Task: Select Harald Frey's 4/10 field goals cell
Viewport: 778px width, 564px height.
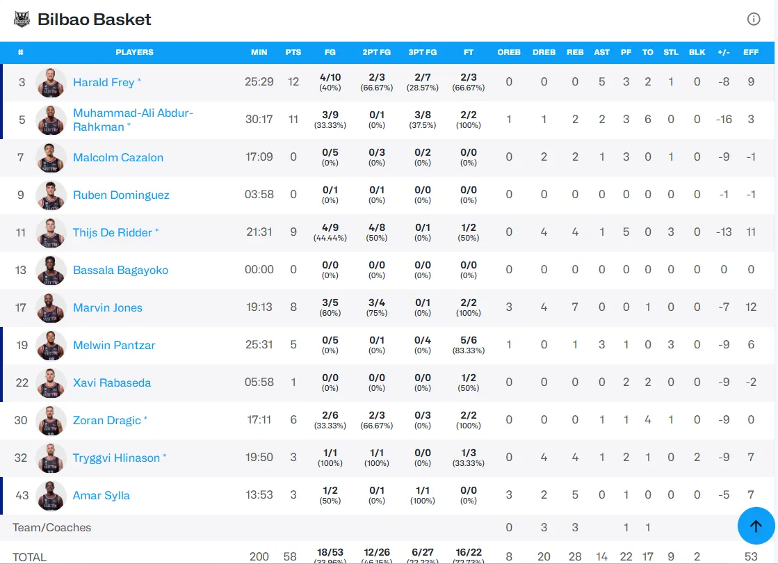Action: pyautogui.click(x=330, y=82)
